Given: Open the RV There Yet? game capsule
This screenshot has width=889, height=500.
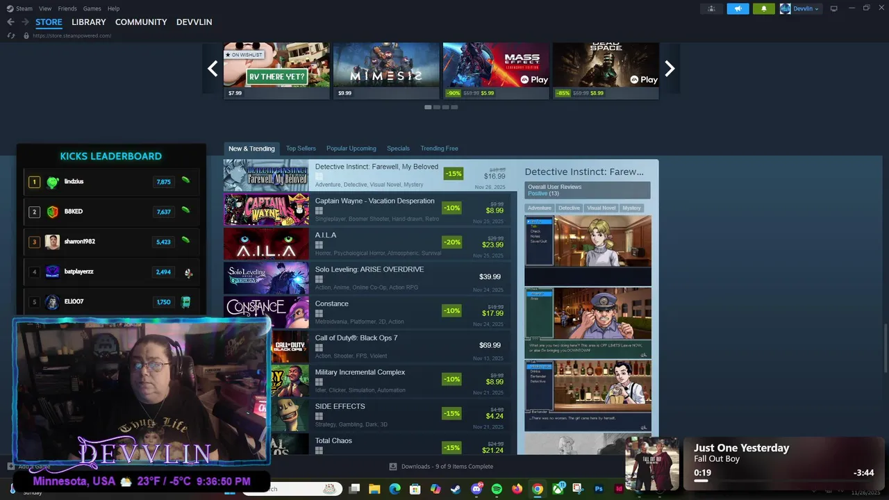Looking at the screenshot, I should (277, 70).
